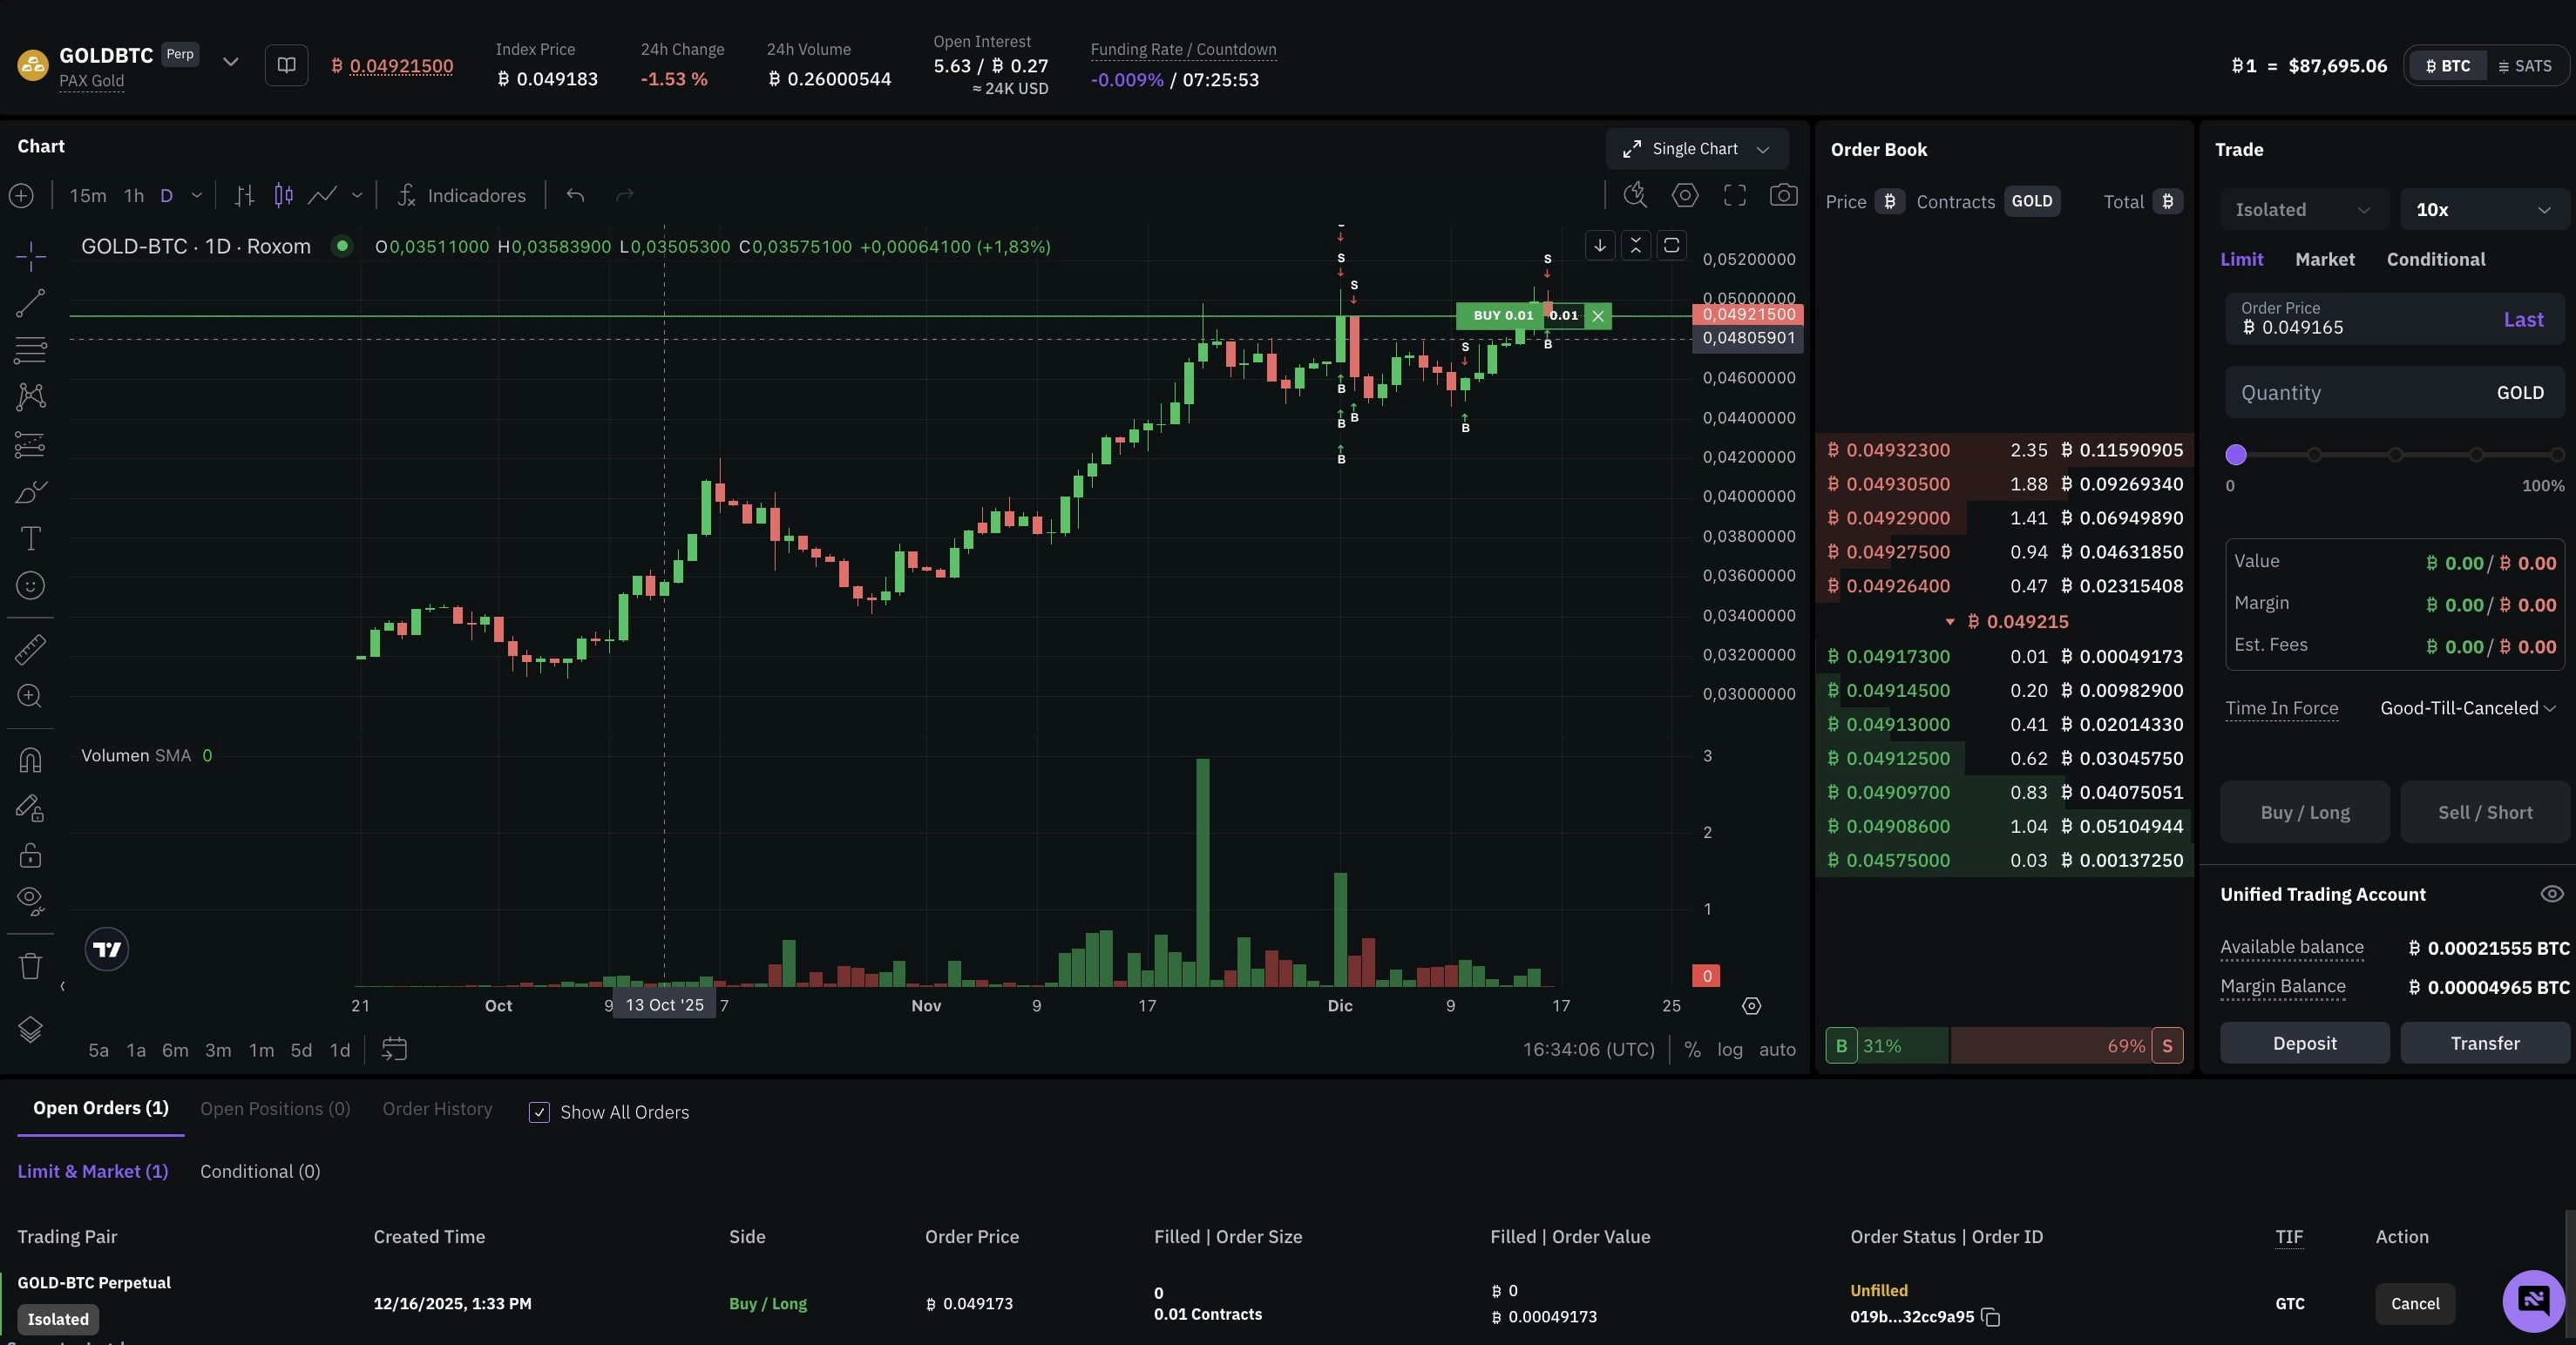This screenshot has height=1345, width=2576.
Task: Open the Order History tab
Action: 436,1109
